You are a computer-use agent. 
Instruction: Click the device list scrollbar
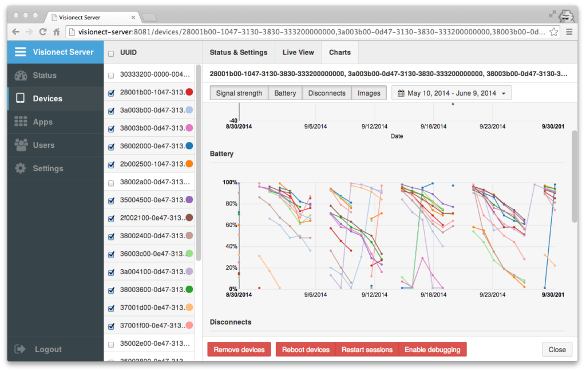[x=199, y=163]
